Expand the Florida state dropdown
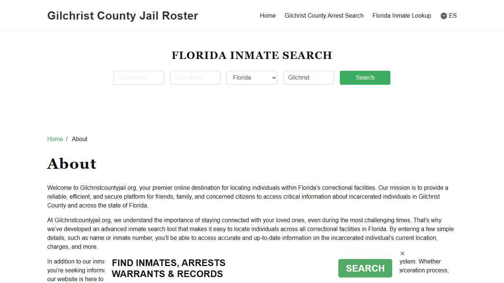This screenshot has height=283, width=504. click(252, 78)
